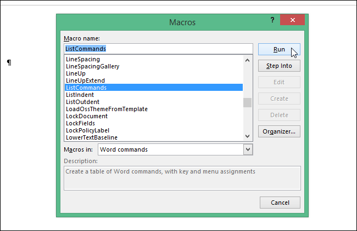Screen dimensions: 357x231
Task: Select LoadOssThemeFromTemplate in the list
Action: (x=154, y=109)
